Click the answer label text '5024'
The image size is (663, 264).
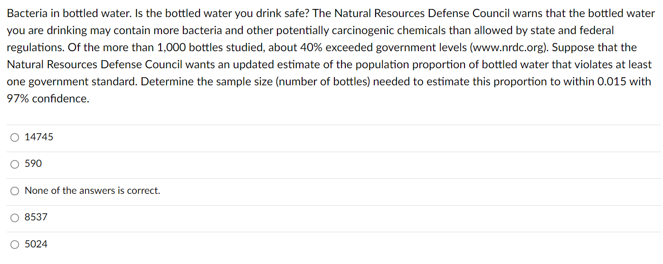36,244
